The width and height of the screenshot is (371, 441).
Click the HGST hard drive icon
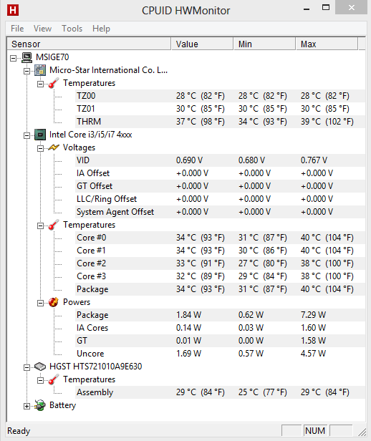(40, 367)
